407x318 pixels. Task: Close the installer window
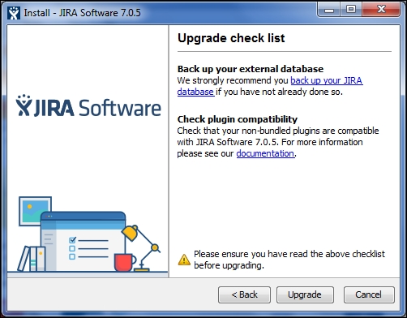click(381, 10)
